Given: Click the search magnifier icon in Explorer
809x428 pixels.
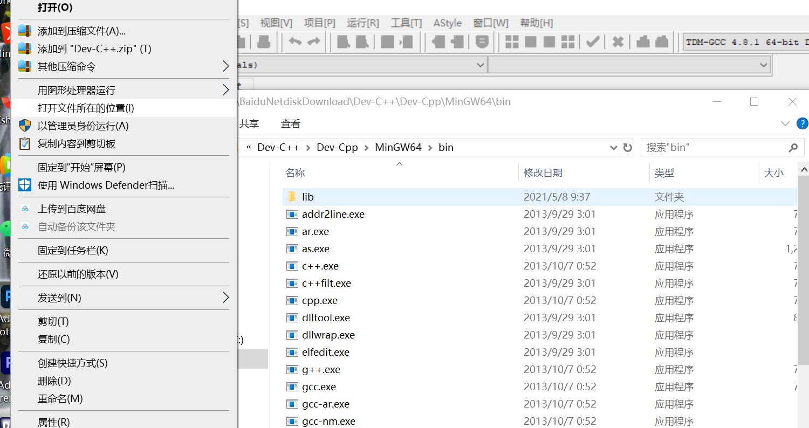Looking at the screenshot, I should coord(792,147).
